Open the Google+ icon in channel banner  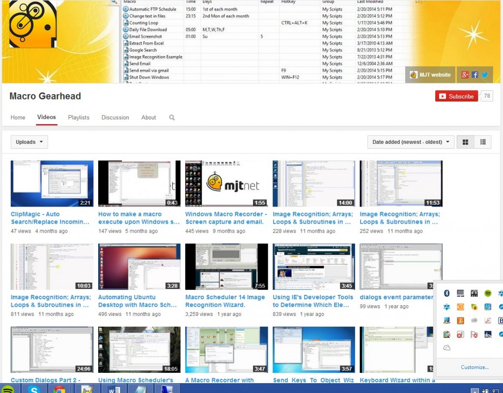point(465,75)
